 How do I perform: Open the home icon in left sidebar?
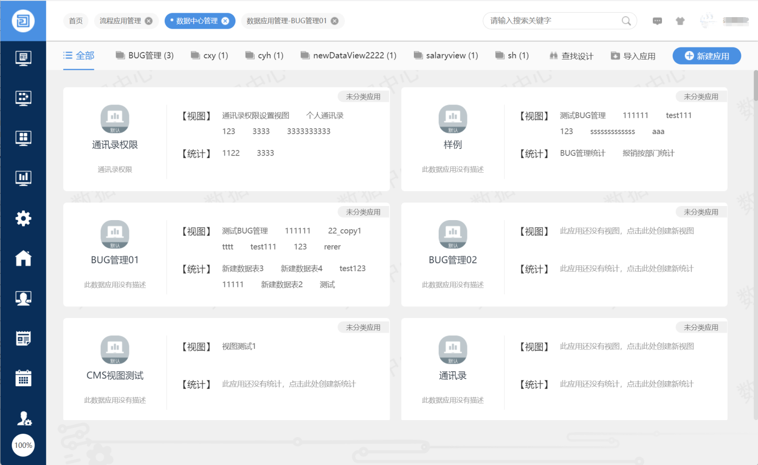[23, 258]
